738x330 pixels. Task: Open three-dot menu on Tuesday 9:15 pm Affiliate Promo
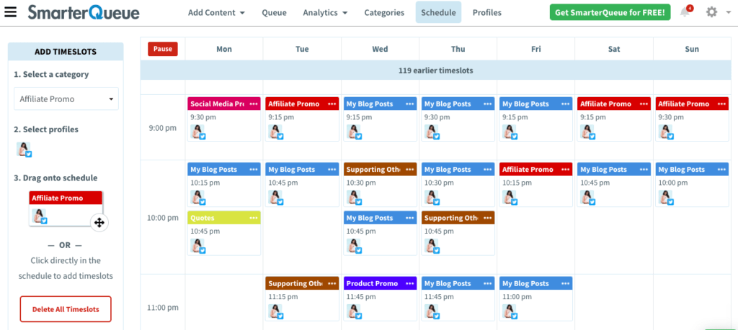click(x=332, y=104)
